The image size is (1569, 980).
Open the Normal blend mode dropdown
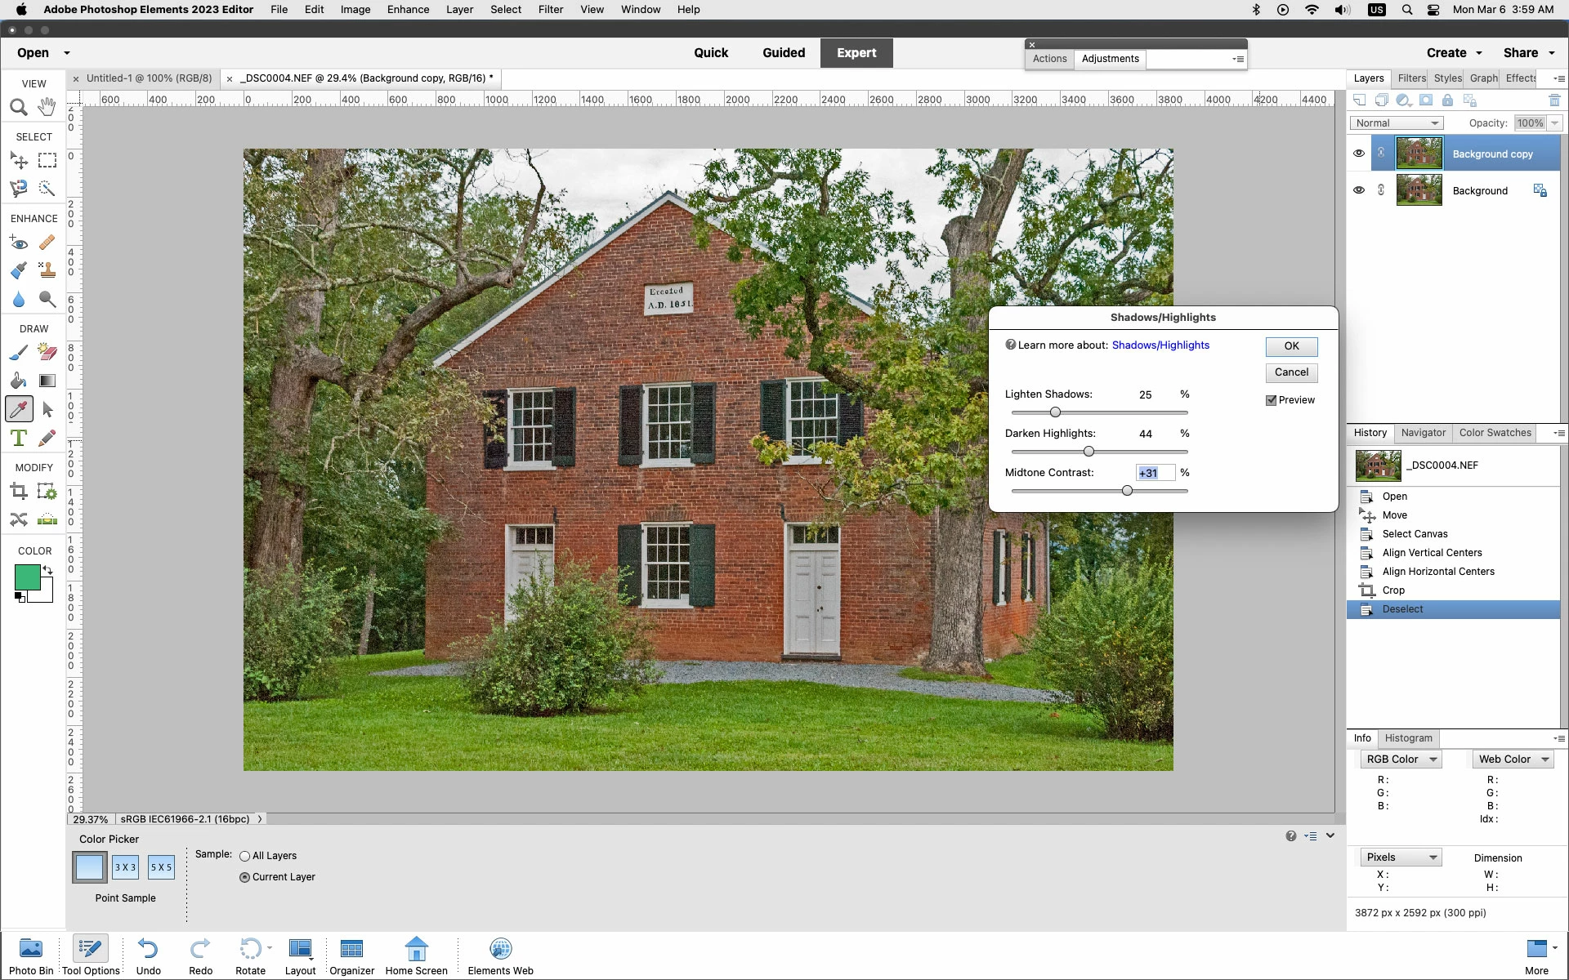[x=1396, y=123]
